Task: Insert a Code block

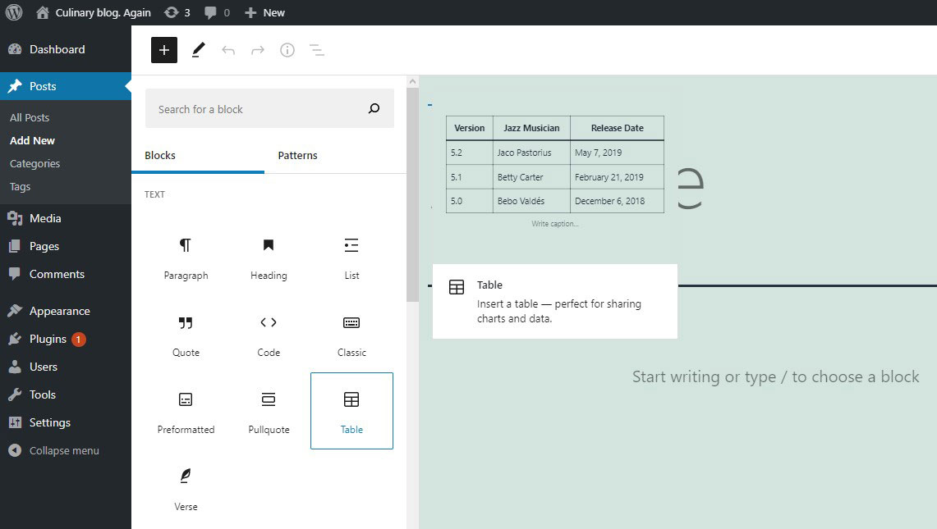Action: 269,335
